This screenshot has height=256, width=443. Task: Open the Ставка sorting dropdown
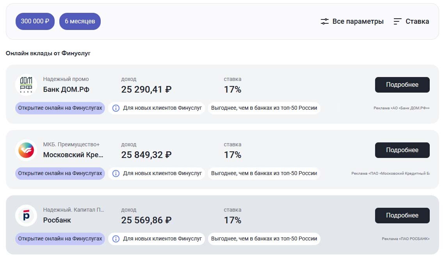[x=417, y=21]
